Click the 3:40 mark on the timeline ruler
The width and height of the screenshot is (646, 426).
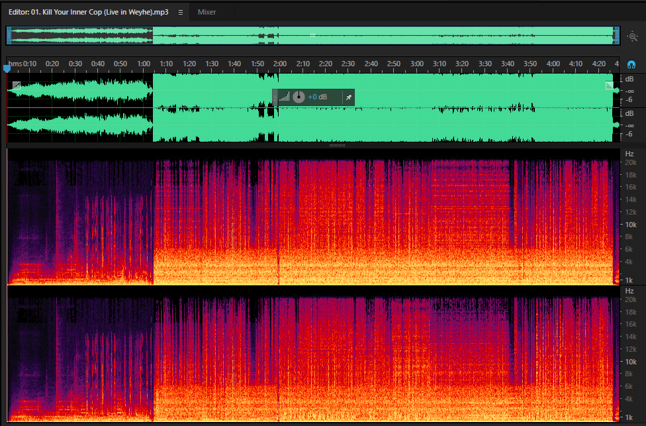[508, 64]
